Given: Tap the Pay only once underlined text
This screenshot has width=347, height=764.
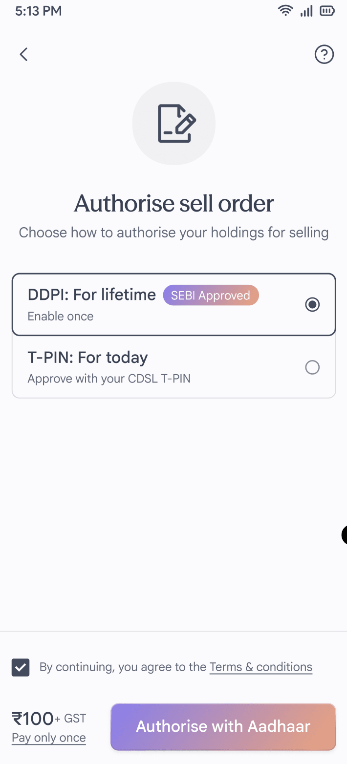Looking at the screenshot, I should [49, 738].
